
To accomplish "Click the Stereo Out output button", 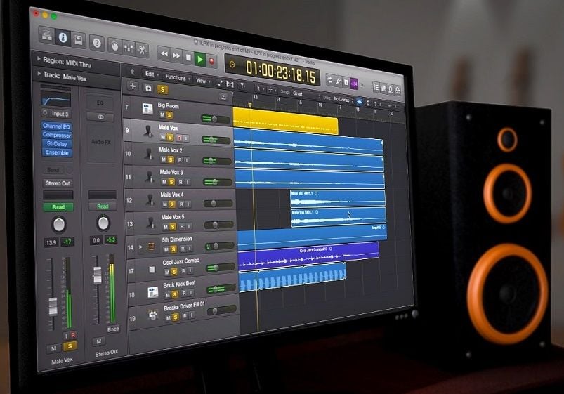I will tap(58, 183).
